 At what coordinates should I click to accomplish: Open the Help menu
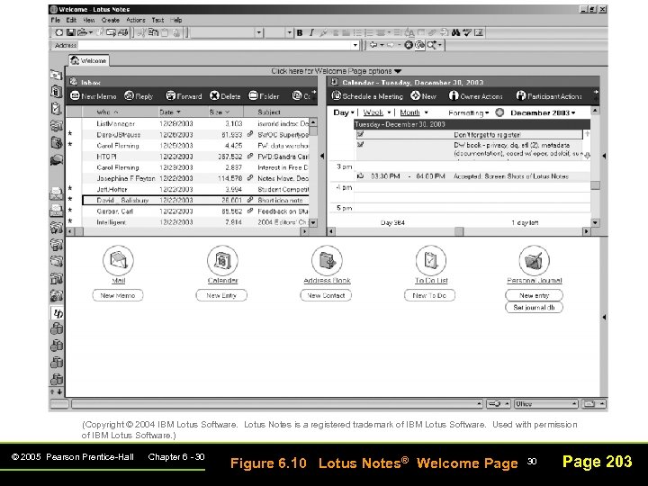[176, 20]
